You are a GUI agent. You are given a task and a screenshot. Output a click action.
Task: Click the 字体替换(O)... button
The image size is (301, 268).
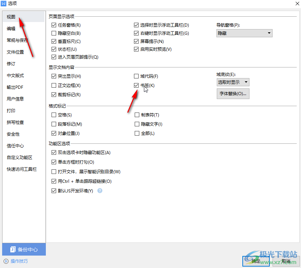[x=233, y=94]
